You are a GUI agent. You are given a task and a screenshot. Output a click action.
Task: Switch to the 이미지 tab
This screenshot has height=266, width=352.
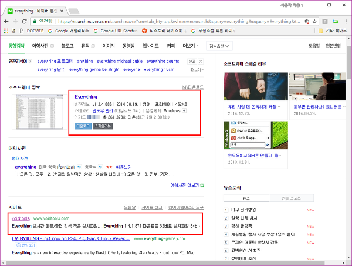[x=109, y=46]
